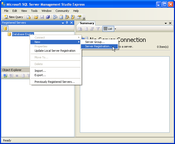Click the Object Explorer panel title

12,70
